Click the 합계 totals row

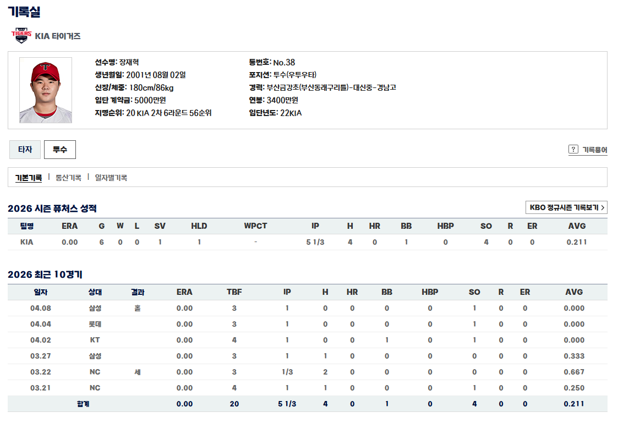(x=83, y=404)
